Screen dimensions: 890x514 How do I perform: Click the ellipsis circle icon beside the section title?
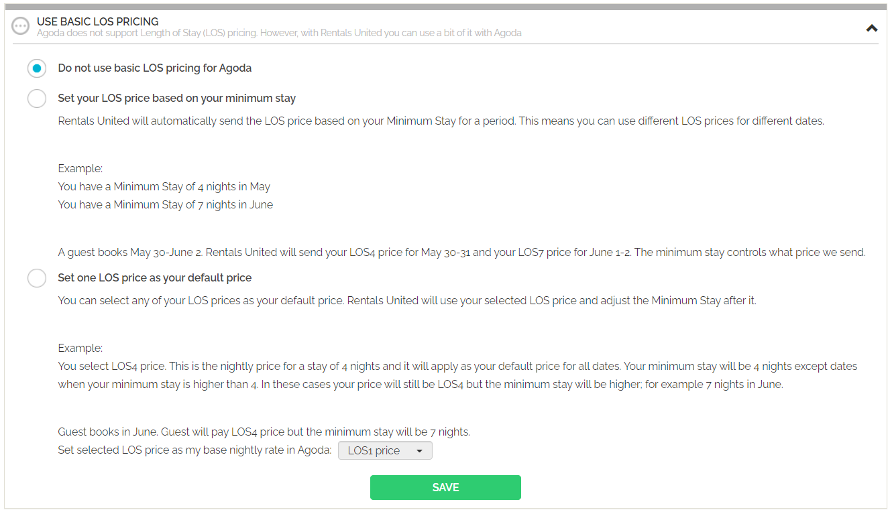(21, 27)
